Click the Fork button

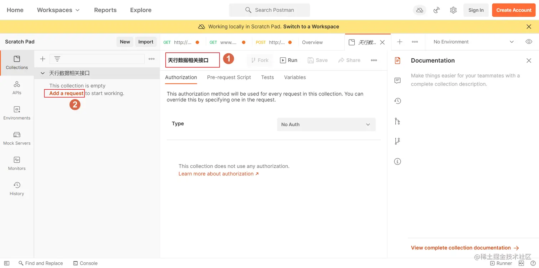tap(260, 60)
